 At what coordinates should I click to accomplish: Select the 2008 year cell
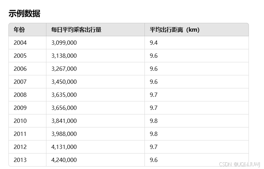[20, 95]
